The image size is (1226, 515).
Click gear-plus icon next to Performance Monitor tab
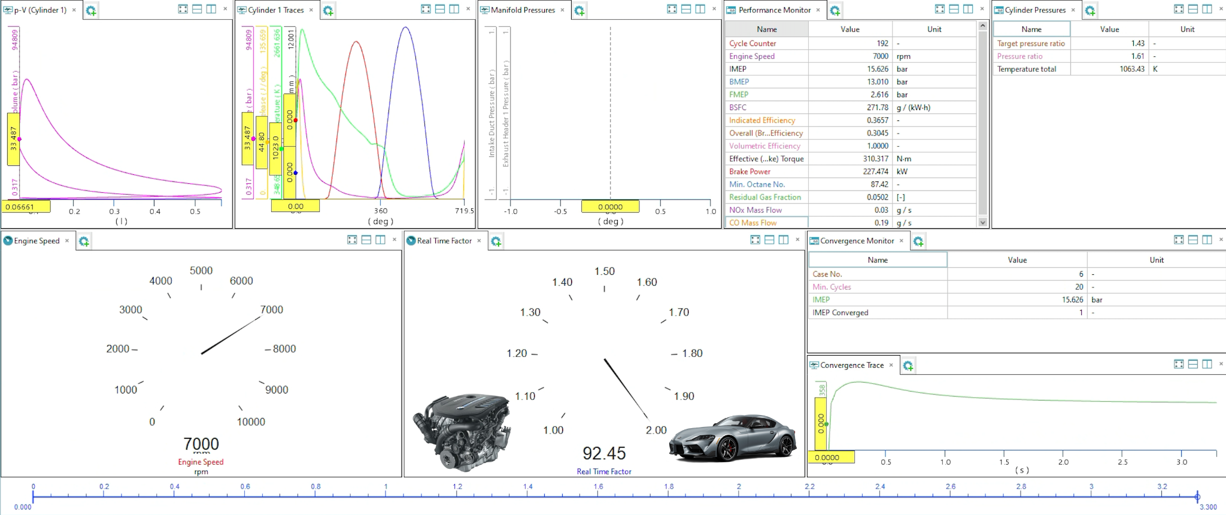[x=835, y=11]
